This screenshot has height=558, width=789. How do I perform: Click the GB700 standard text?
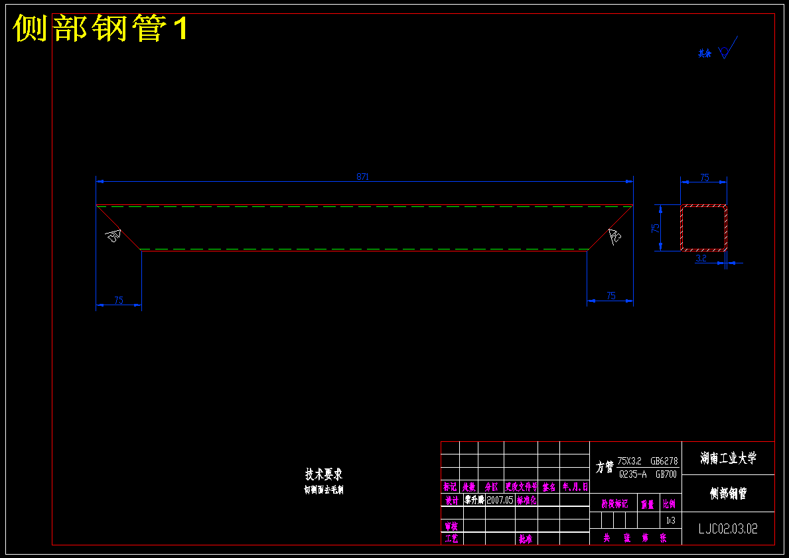pos(666,474)
